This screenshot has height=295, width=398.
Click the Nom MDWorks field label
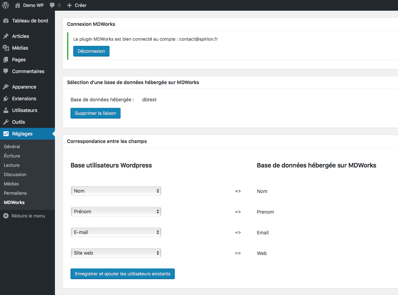click(x=262, y=191)
